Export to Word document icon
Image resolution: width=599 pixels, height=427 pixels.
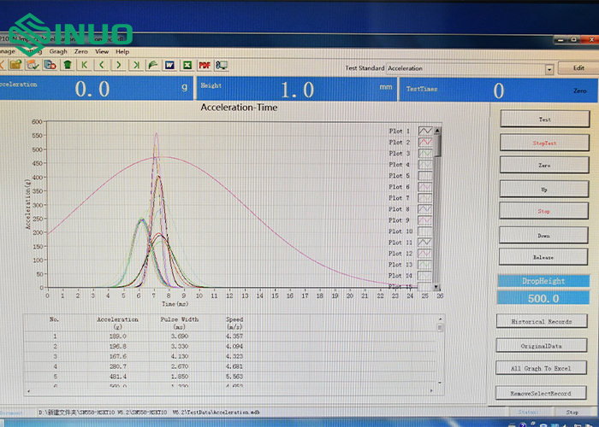pos(170,65)
